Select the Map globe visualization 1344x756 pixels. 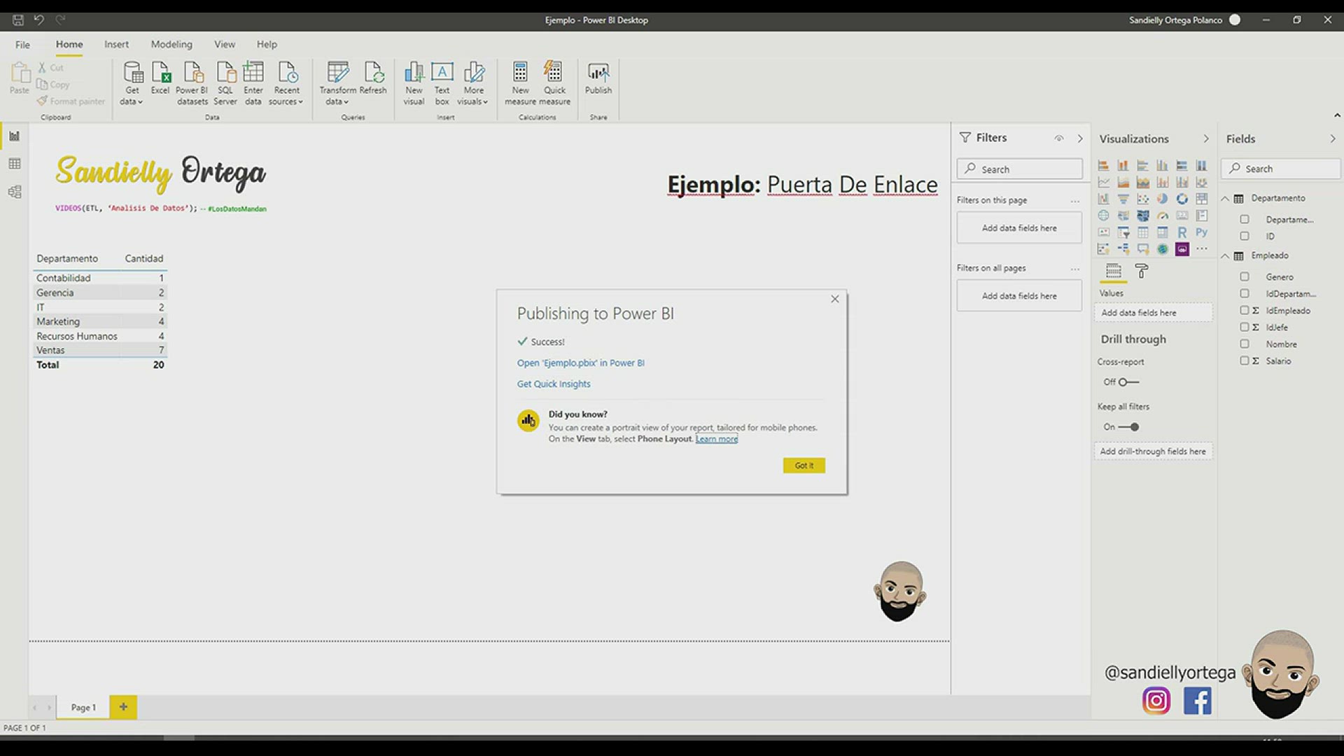[x=1103, y=216]
